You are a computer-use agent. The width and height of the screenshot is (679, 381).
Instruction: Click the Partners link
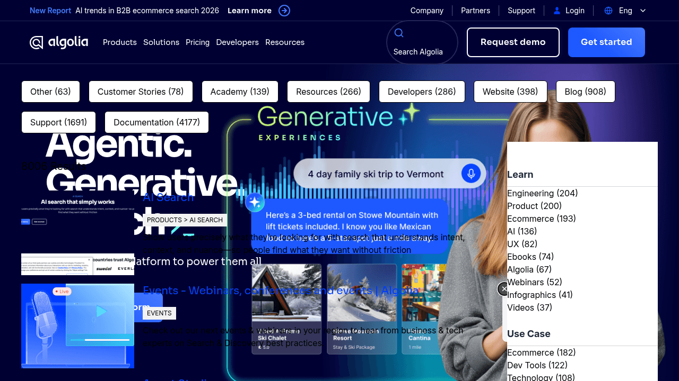point(476,11)
